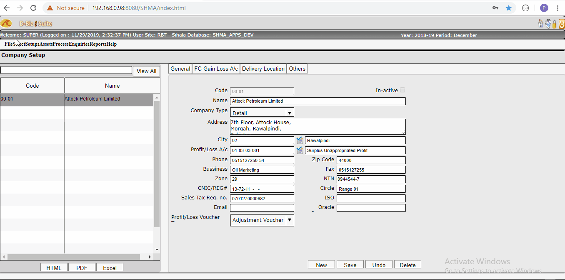Click the Undo button
The image size is (565, 280).
(379, 265)
